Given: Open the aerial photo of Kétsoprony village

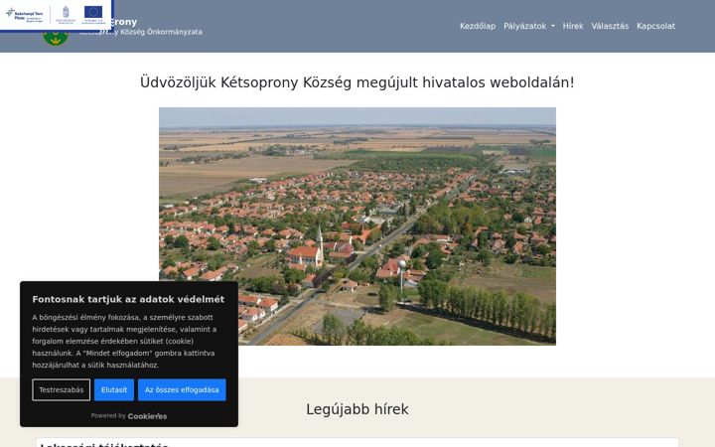Looking at the screenshot, I should tap(357, 226).
